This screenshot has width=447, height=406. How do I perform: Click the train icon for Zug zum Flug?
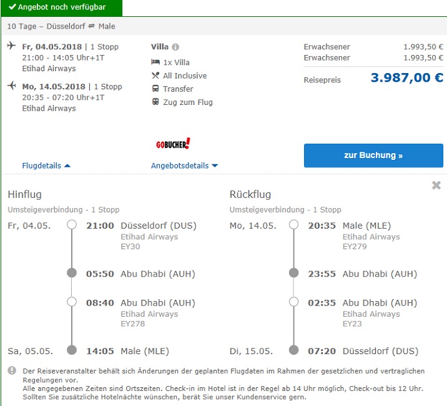pyautogui.click(x=155, y=102)
